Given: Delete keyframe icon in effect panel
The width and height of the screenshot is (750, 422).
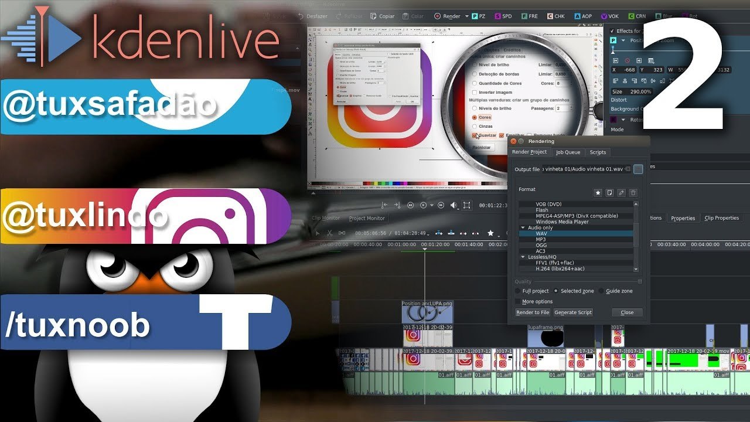Looking at the screenshot, I should 627,60.
